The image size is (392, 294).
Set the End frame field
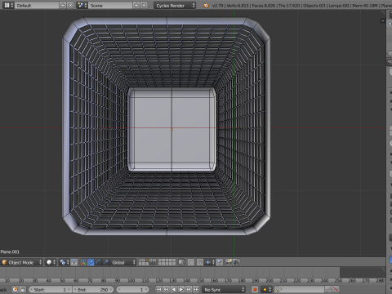94,290
